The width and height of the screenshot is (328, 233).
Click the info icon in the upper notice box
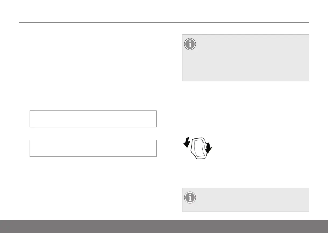tap(190, 45)
